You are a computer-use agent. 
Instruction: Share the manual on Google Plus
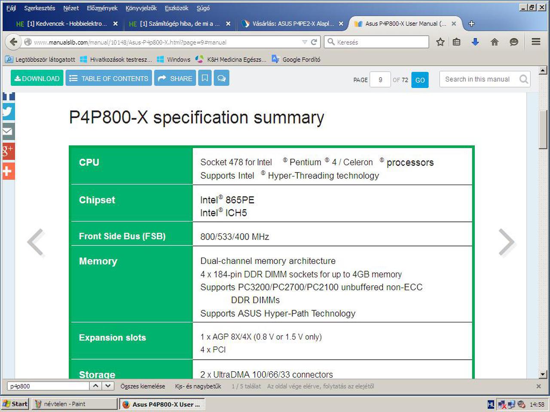8,151
